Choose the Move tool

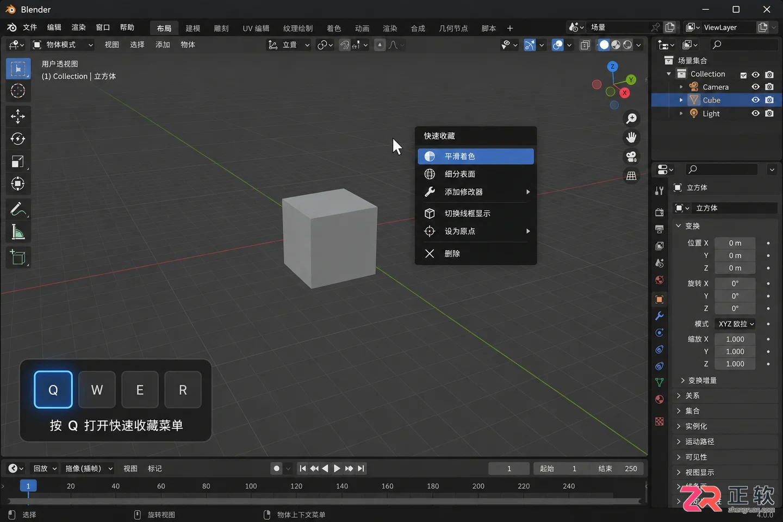(x=18, y=116)
